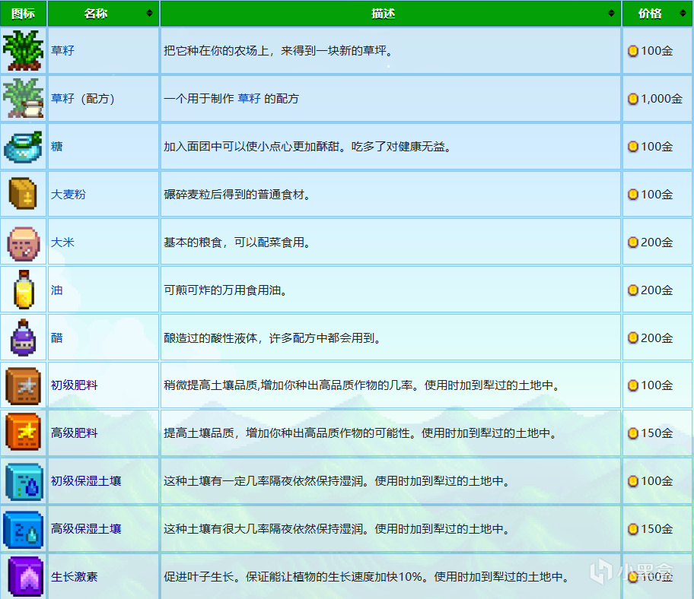694x599 pixels.
Task: Sort the table by 描述 column arrows
Action: tap(611, 13)
